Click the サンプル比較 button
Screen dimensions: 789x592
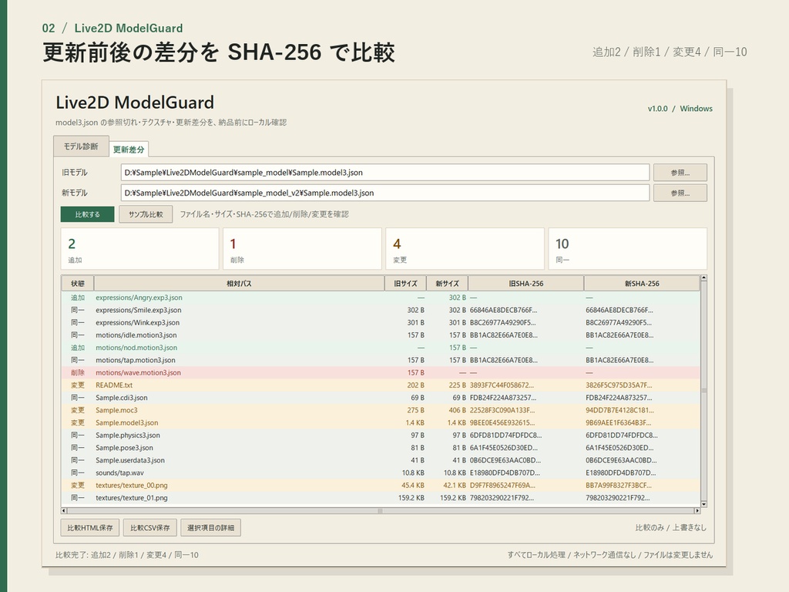[146, 214]
